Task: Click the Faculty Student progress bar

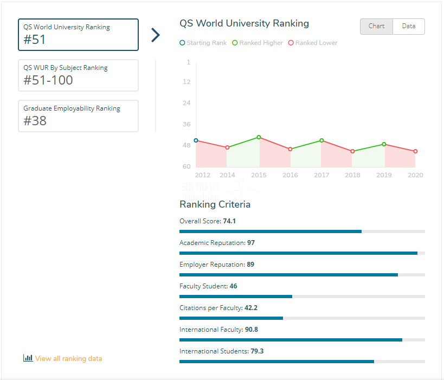Action: (x=302, y=297)
